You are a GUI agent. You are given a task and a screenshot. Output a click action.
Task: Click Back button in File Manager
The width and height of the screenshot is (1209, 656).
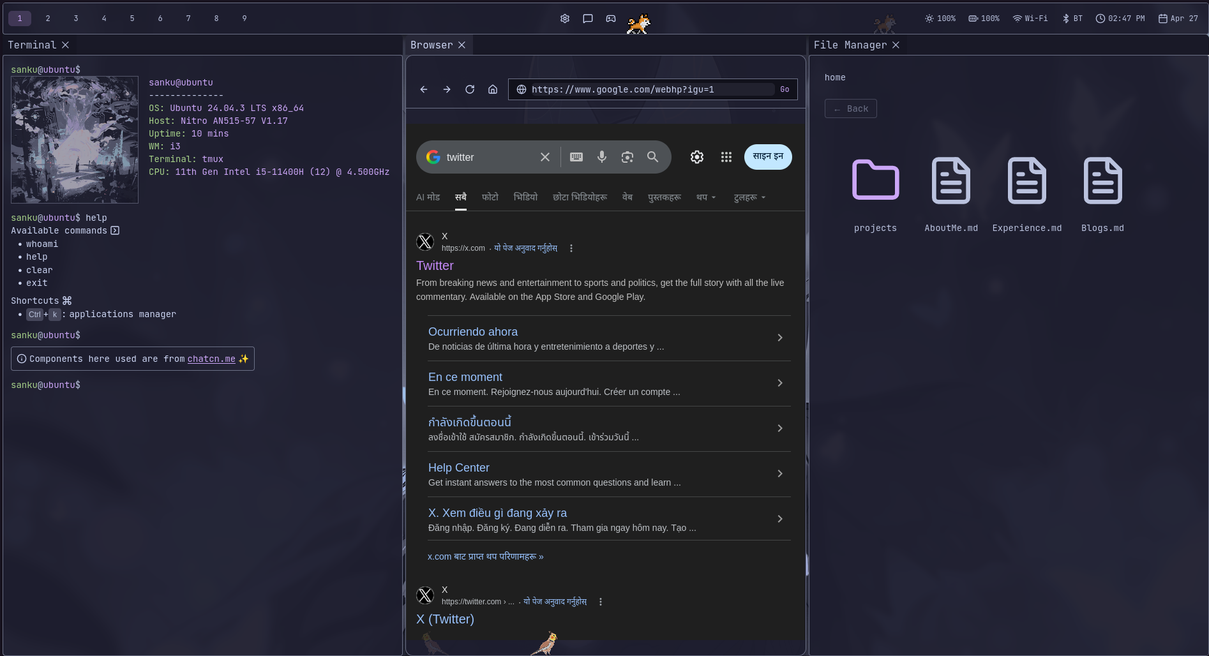[851, 108]
